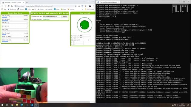The height and width of the screenshot is (107, 191).
Task: Click the Direzione input field
Action: point(84,40)
